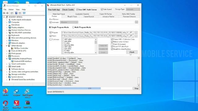Click the SM Bus Controller warning icon
The height and width of the screenshot is (111, 198).
(12, 48)
